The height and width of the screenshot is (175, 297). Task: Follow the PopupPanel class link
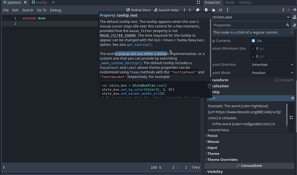[109, 68]
